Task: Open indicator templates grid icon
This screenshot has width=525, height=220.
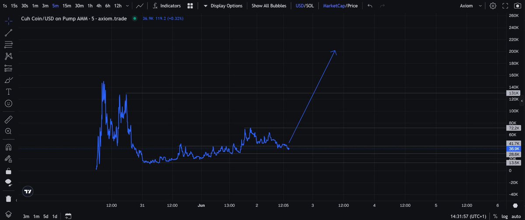Action: click(190, 6)
